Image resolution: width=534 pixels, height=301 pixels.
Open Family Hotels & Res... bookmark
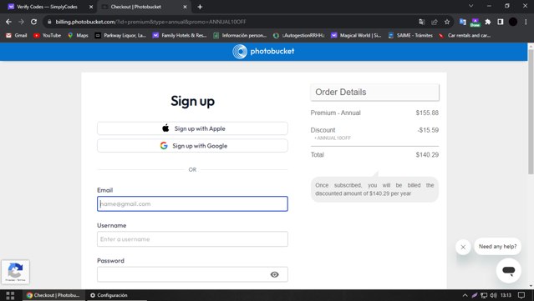coord(180,35)
